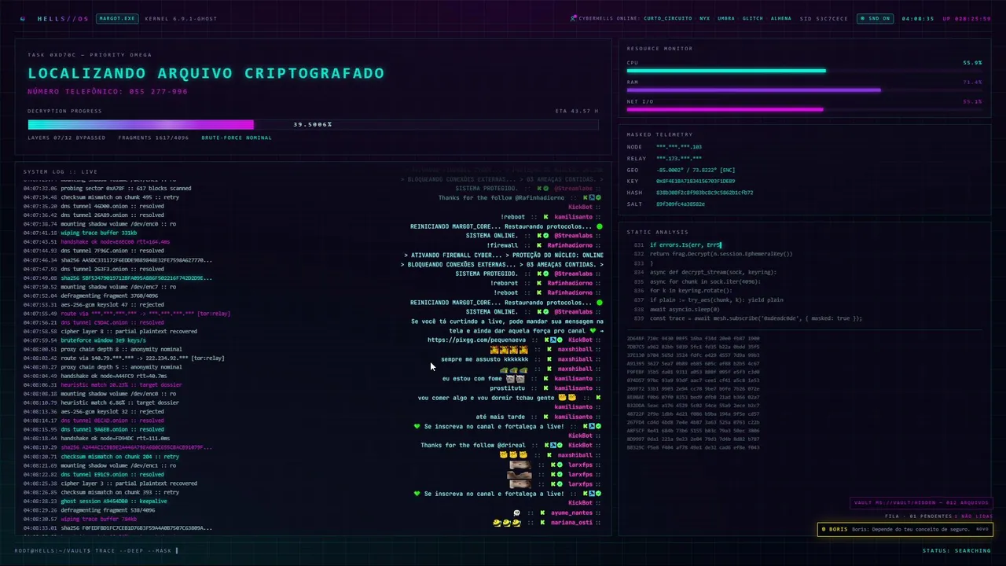Click the FILA 01 PENDENTES queue text

(917, 516)
